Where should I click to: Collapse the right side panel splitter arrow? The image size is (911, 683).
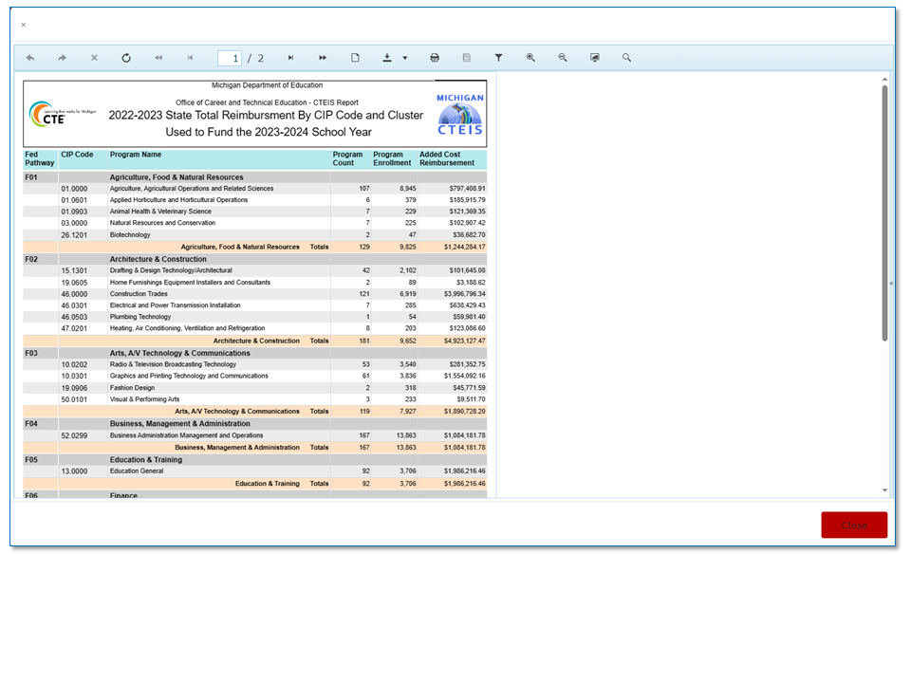pos(890,284)
